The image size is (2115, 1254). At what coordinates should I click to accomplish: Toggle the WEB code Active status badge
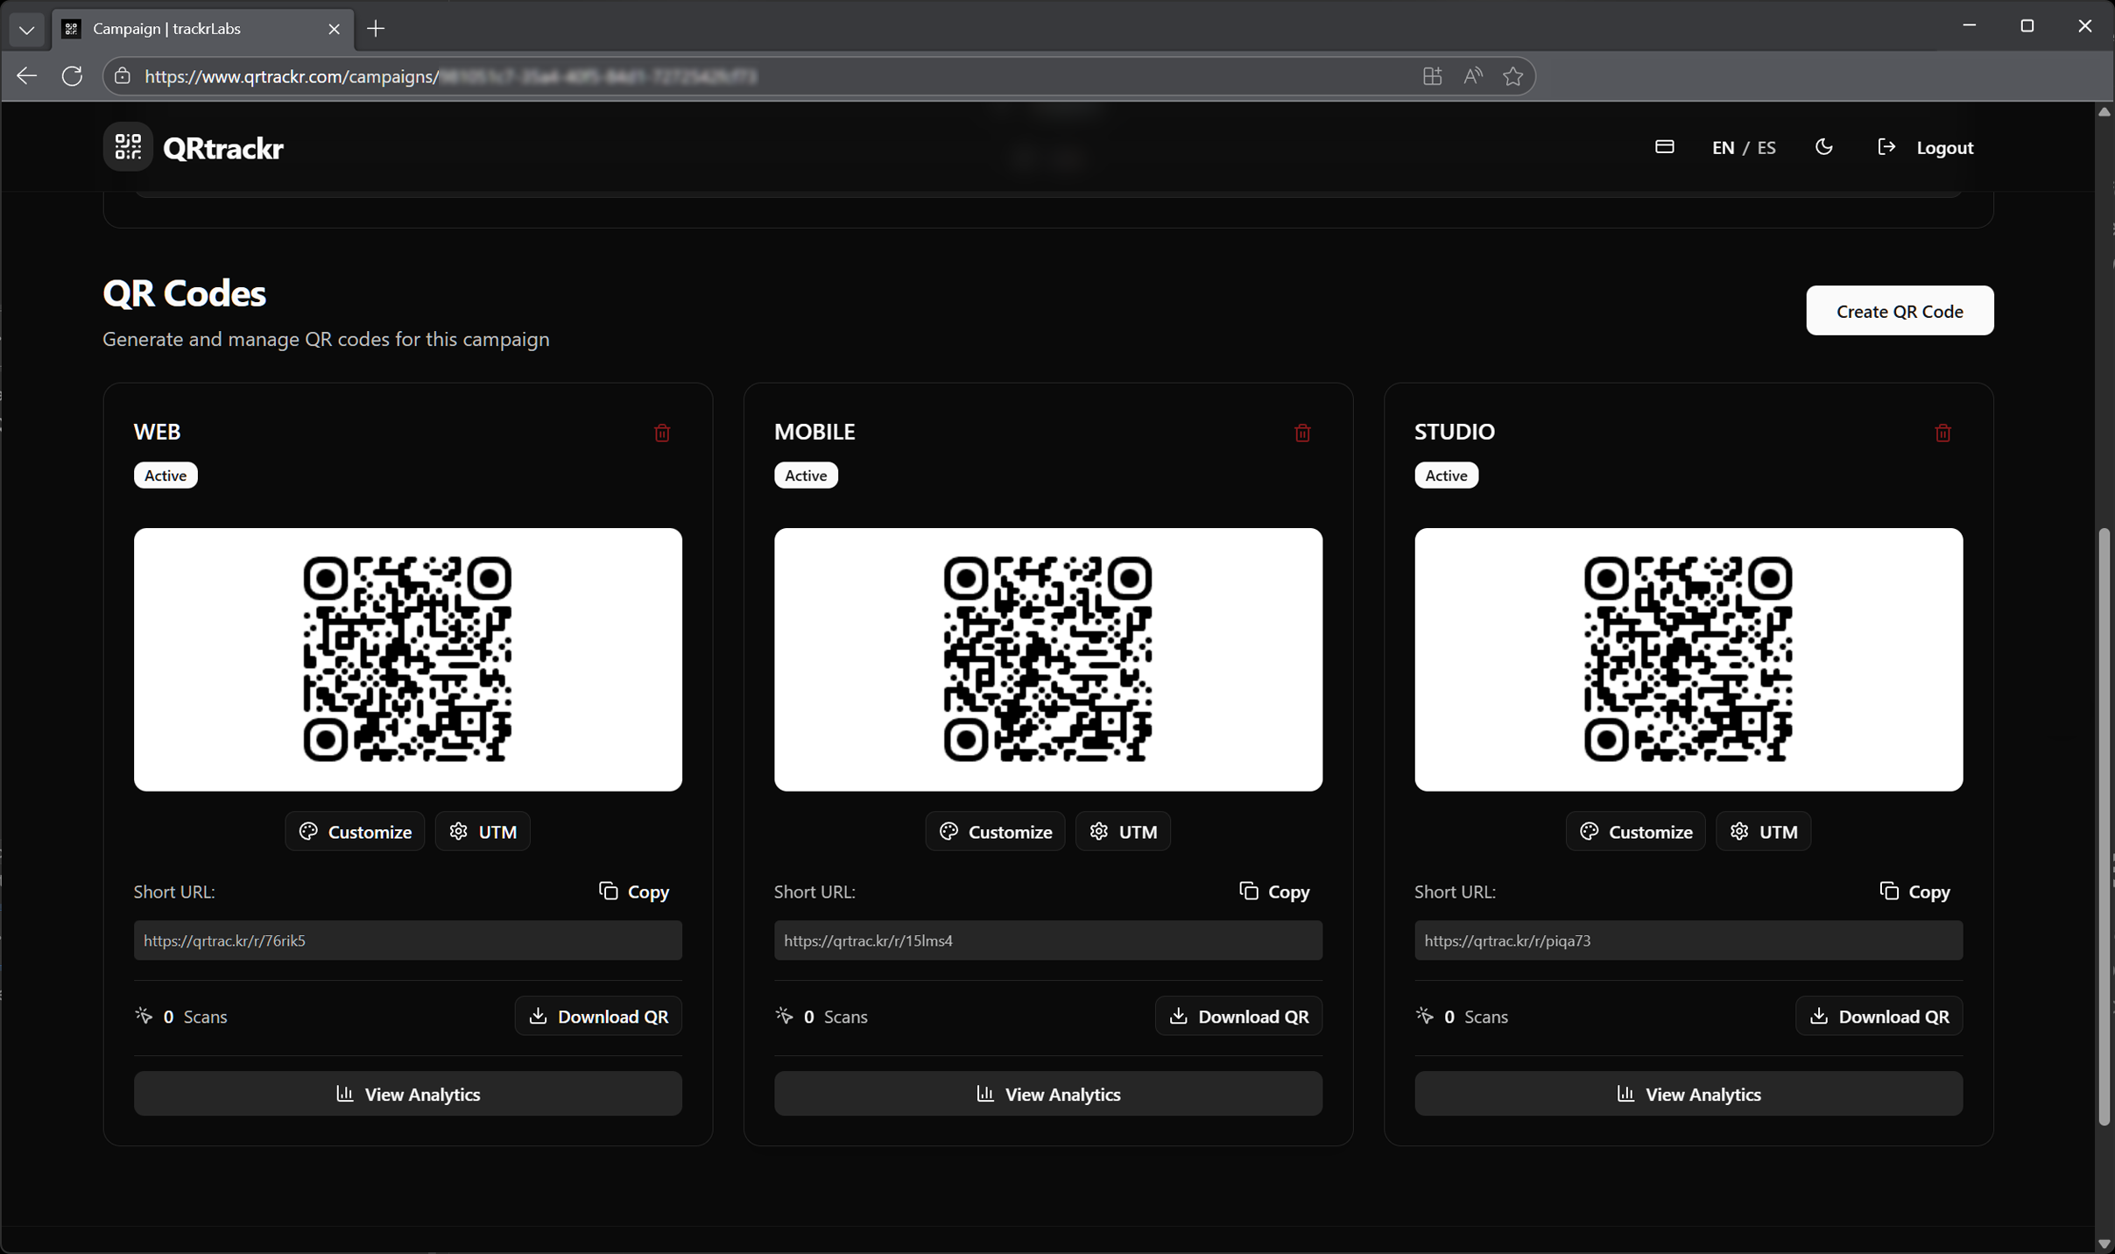[165, 475]
